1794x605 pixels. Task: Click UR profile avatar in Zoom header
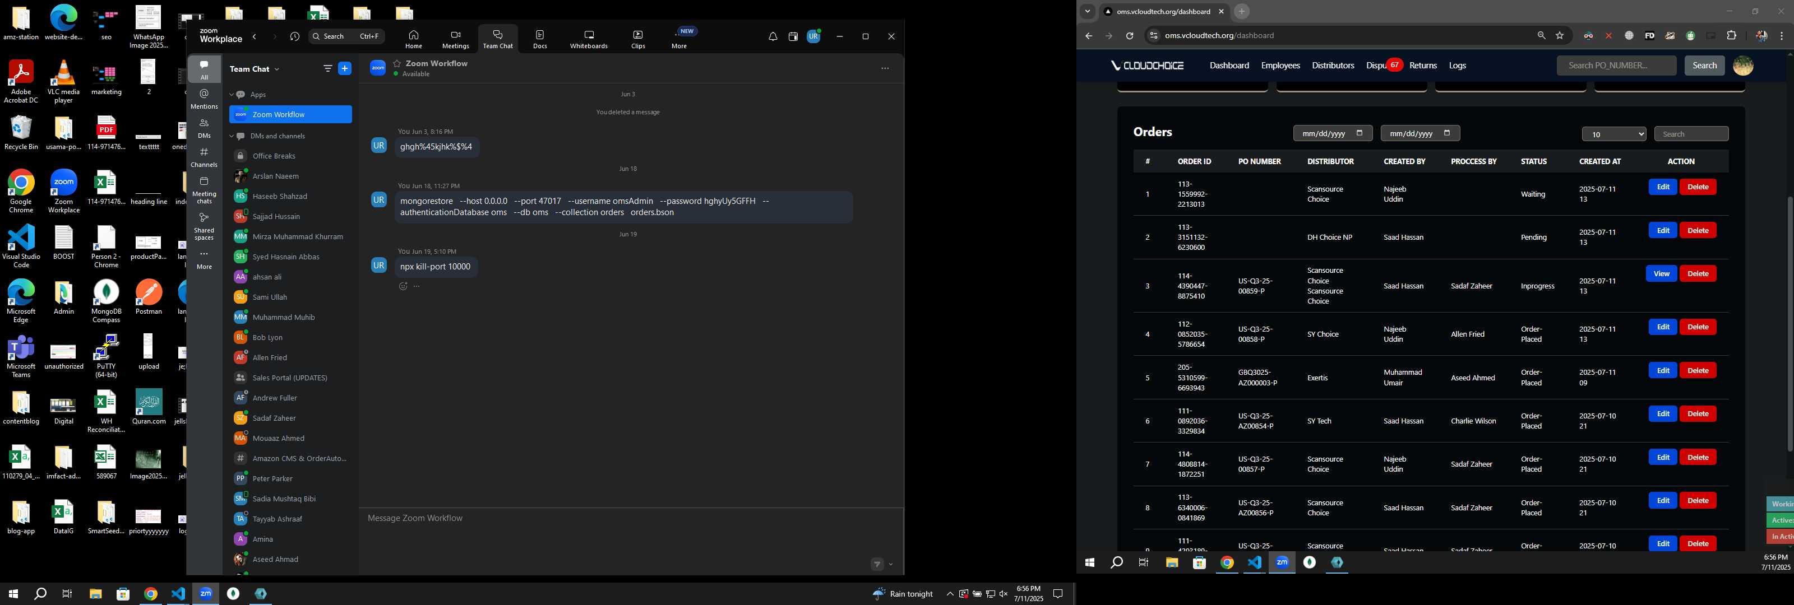click(x=813, y=37)
